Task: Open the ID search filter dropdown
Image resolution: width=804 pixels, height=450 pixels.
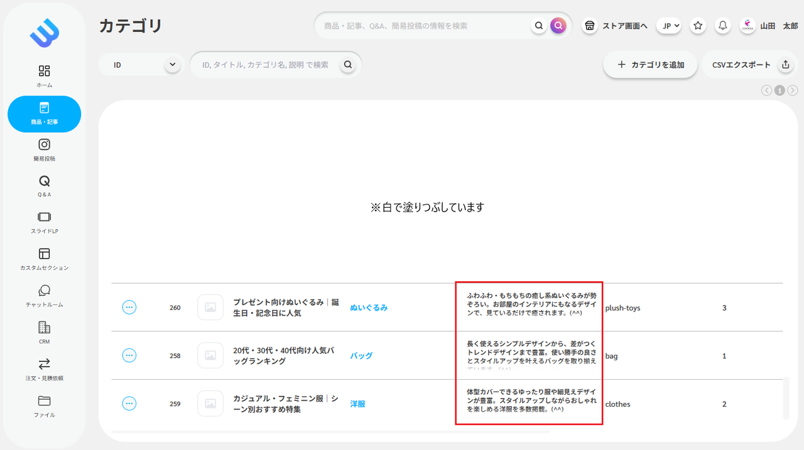Action: click(141, 64)
